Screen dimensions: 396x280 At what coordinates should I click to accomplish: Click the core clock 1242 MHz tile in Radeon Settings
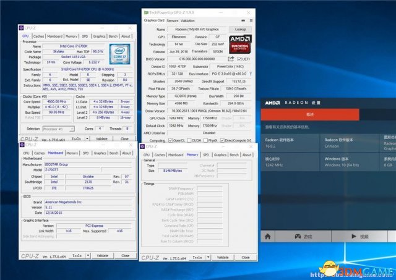tap(290, 162)
